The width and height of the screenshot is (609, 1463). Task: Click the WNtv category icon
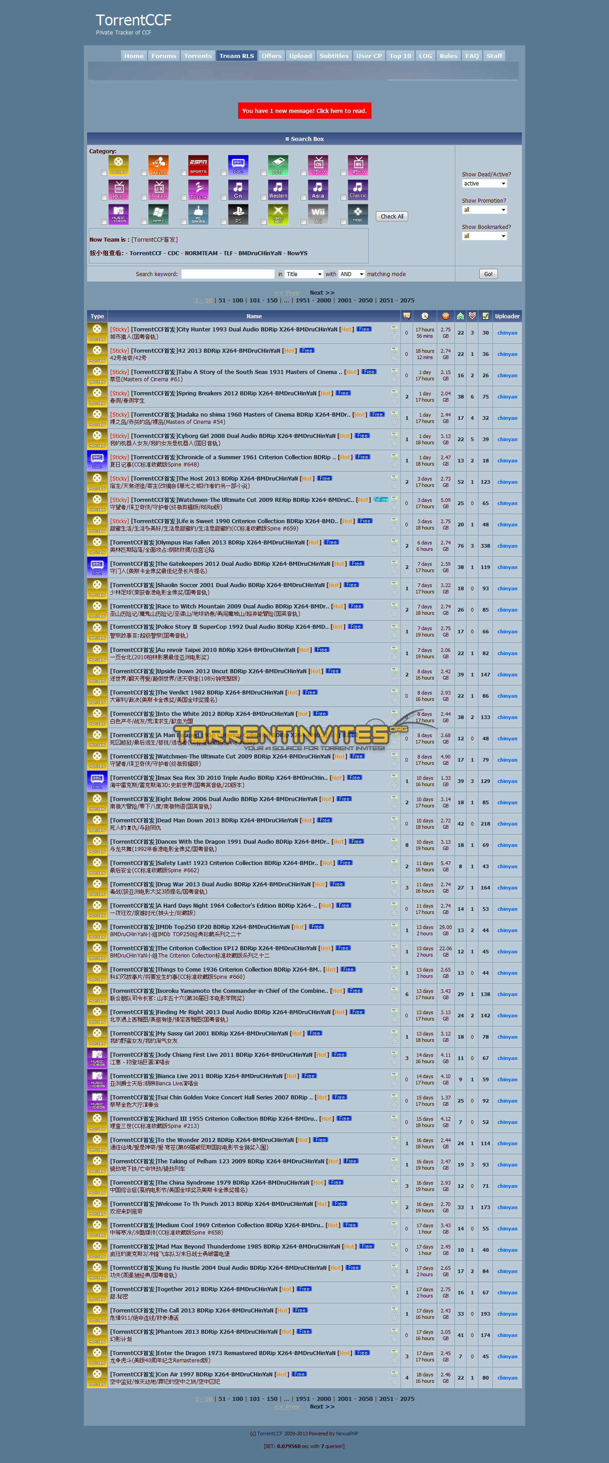coord(358,165)
